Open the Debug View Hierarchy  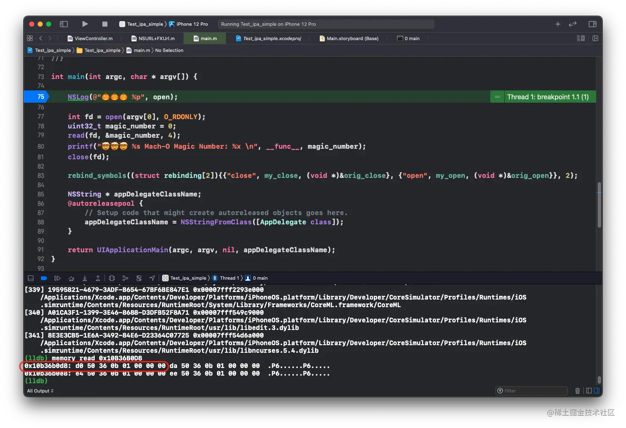coord(112,278)
